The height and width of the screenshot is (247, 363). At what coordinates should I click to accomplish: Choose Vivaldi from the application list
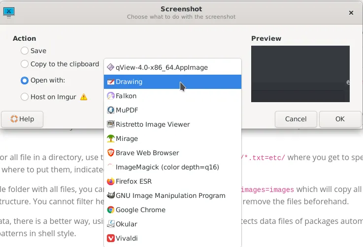[172, 238]
